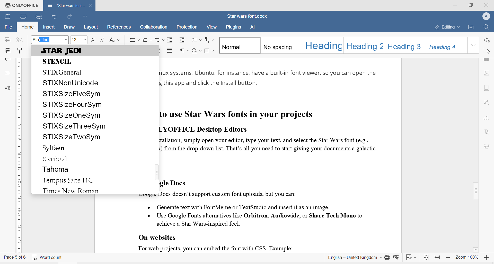The image size is (494, 264).
Task: Open the font size dropdown
Action: tap(85, 40)
